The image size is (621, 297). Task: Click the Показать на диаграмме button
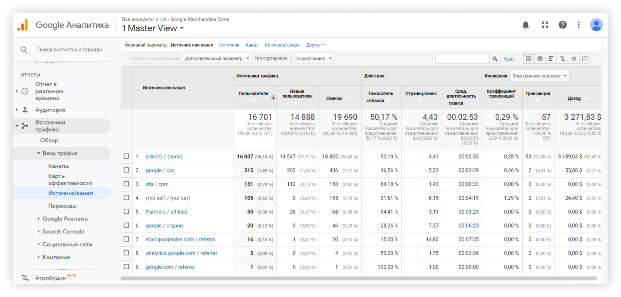(x=155, y=58)
